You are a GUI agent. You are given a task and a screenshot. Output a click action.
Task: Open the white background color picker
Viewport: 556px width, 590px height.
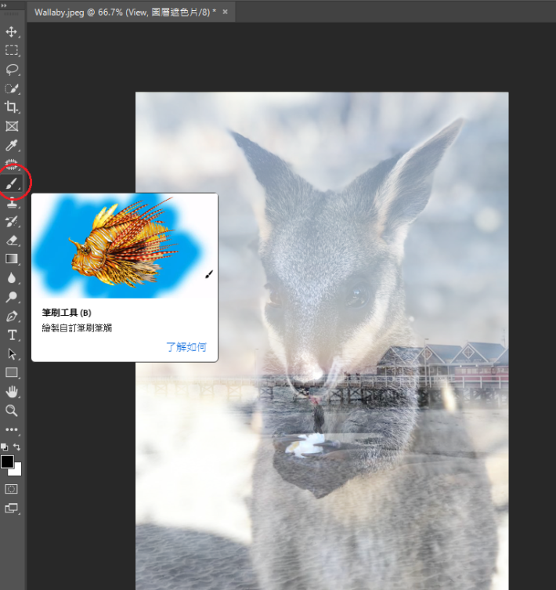[17, 472]
